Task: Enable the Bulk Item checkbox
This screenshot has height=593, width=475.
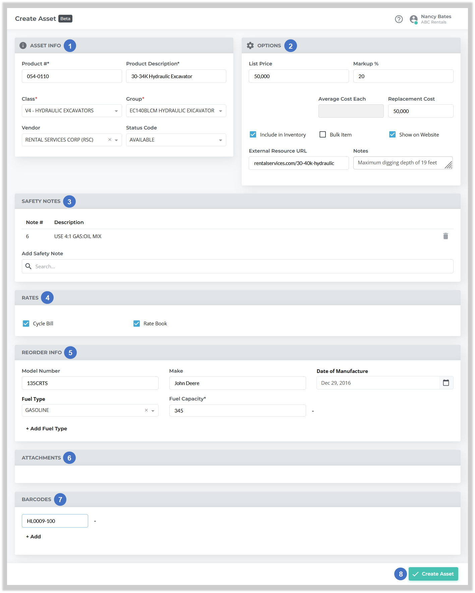Action: point(323,134)
